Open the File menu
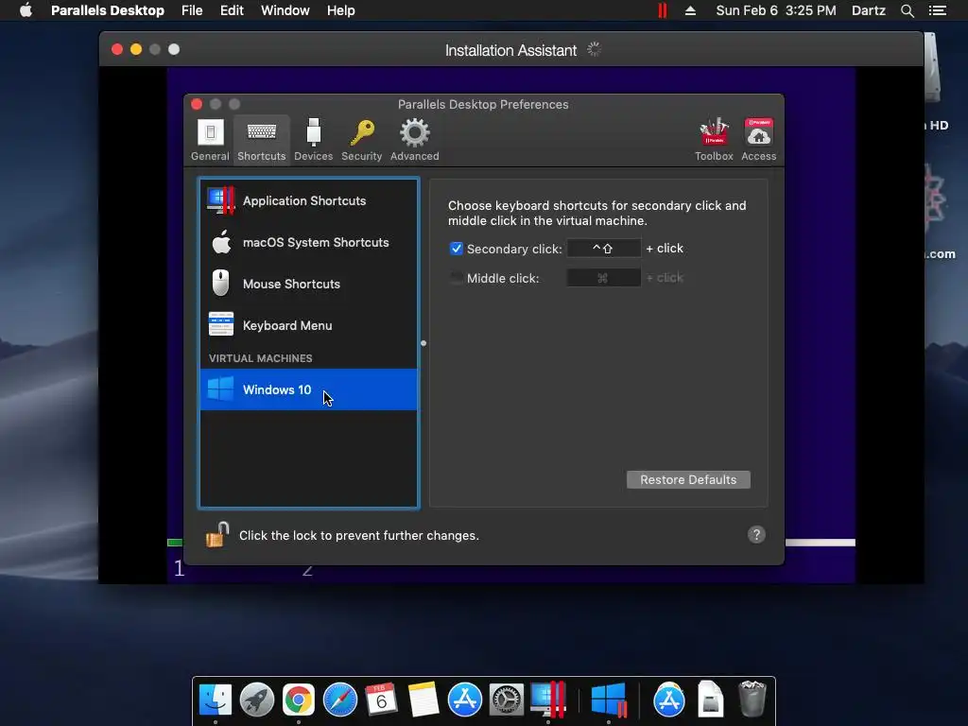968x726 pixels. tap(192, 10)
